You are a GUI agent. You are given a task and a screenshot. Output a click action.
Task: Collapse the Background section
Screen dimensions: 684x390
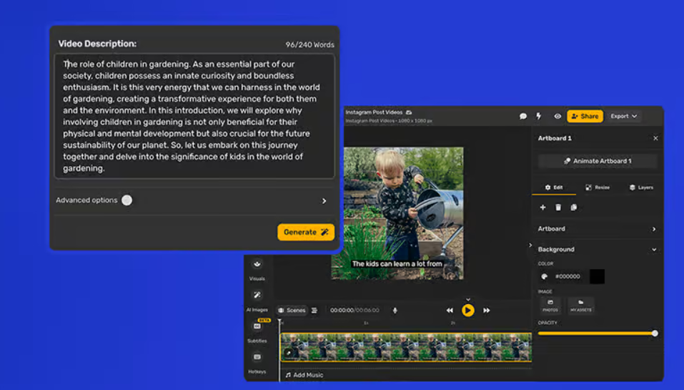click(x=654, y=250)
